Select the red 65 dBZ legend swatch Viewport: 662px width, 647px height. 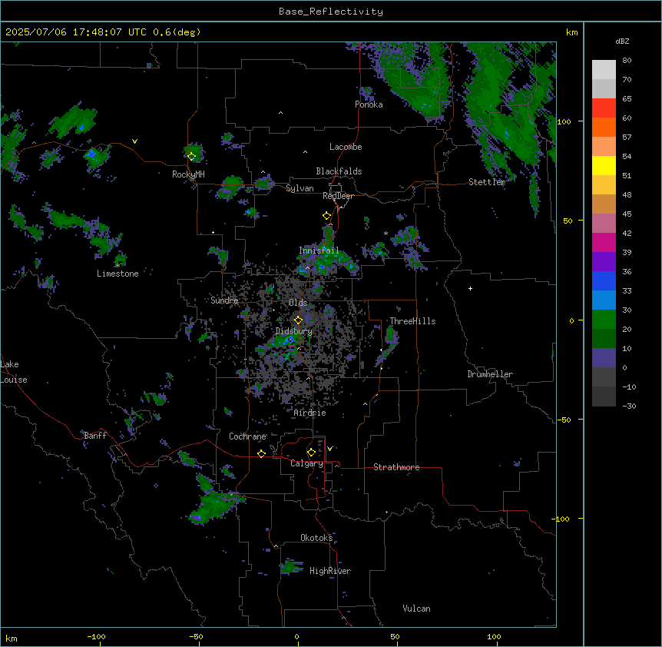(604, 108)
